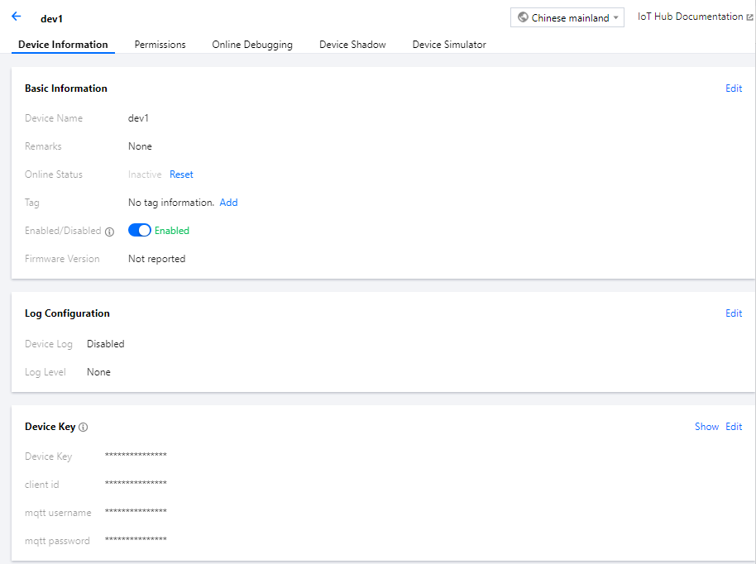Viewport: 756px width, 564px height.
Task: Open the IoT Hub Documentation link
Action: pos(690,17)
